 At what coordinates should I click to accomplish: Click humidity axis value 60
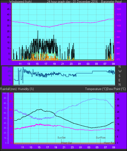5,113
